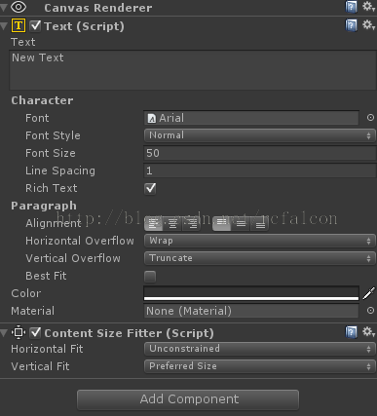Screen dimensions: 377x416
Task: Set horizontal alignment to right
Action: coord(192,223)
